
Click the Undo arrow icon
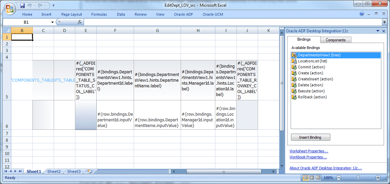click(x=30, y=5)
